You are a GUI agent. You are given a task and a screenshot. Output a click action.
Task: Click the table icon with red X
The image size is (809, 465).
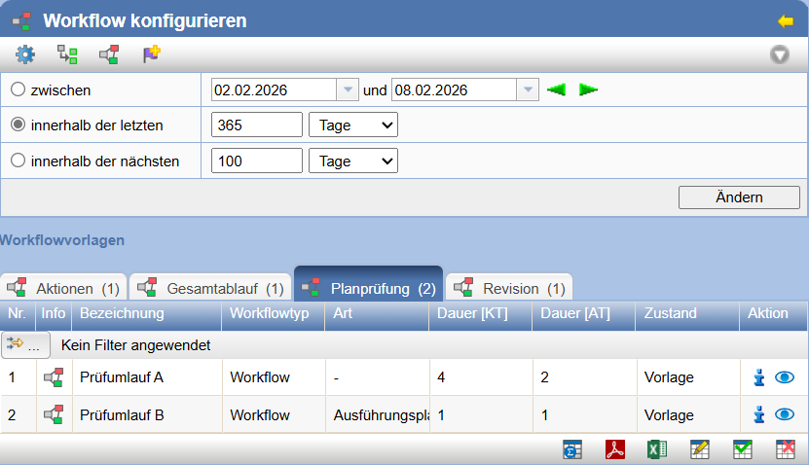pyautogui.click(x=785, y=449)
